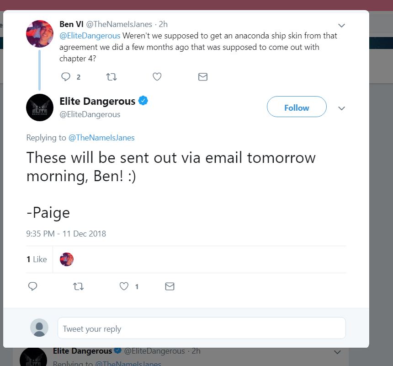Open Elite Dangerous profile avatar
393x366 pixels.
point(40,108)
